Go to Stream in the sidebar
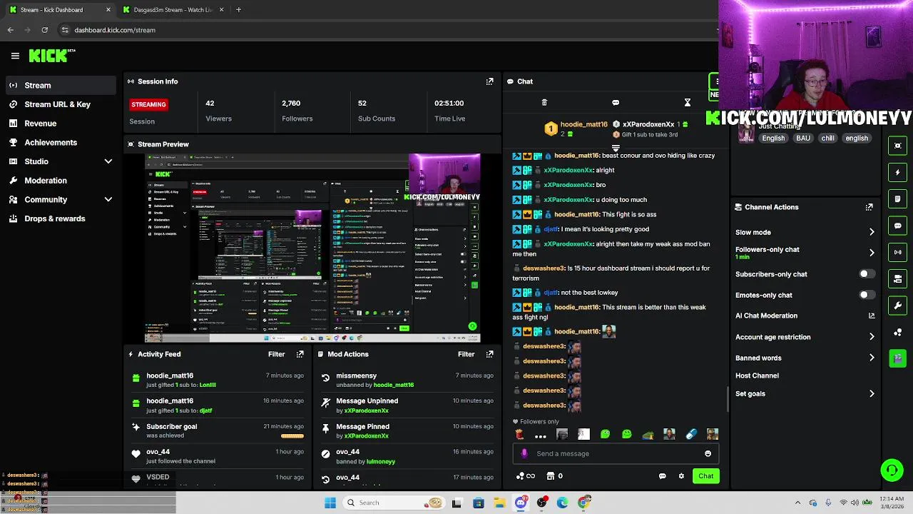The image size is (913, 514). [60, 86]
